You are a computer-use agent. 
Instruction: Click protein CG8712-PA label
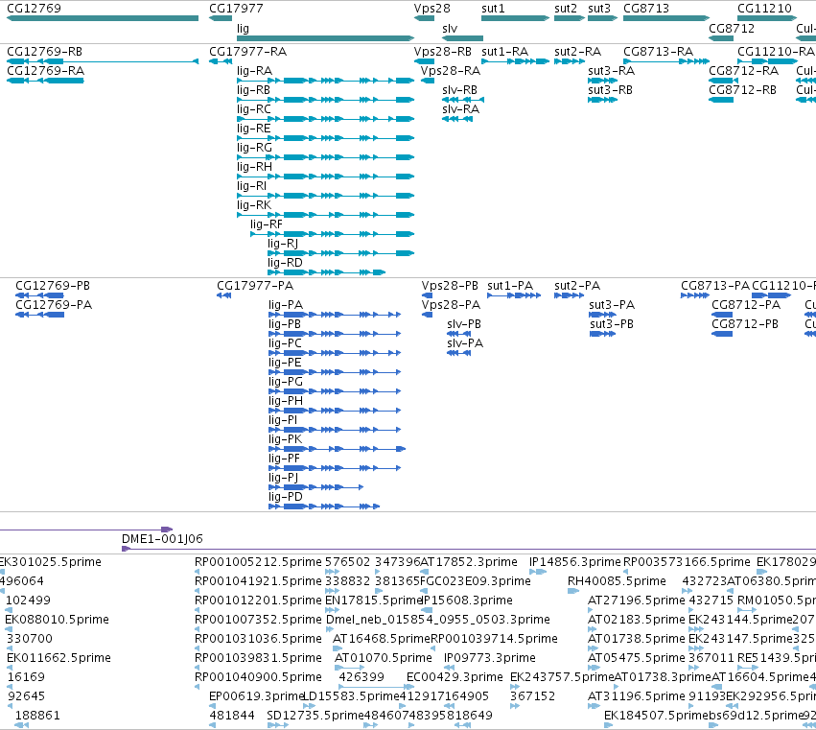click(x=746, y=305)
